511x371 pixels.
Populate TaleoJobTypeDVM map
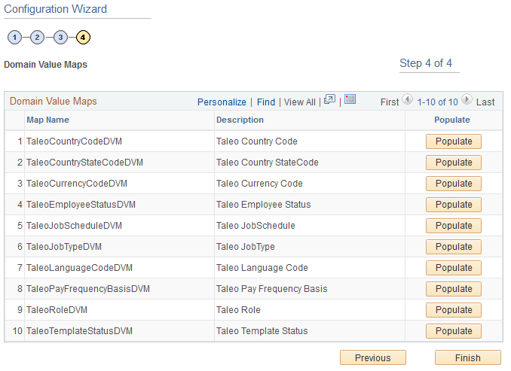tap(454, 247)
